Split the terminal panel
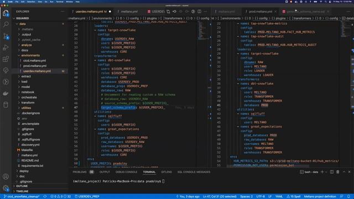Viewport: 354px width, 199px height. click(332, 172)
